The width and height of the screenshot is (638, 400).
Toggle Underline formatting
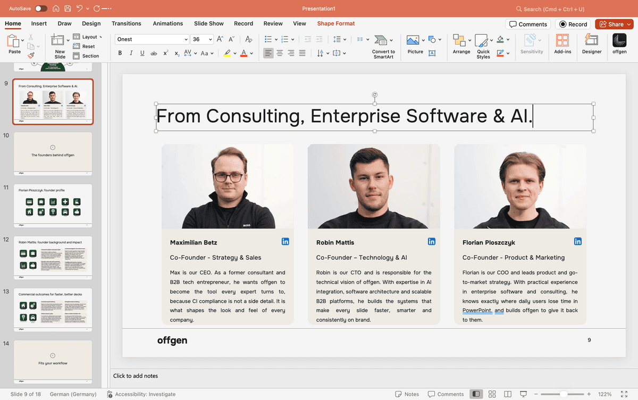[x=142, y=53]
